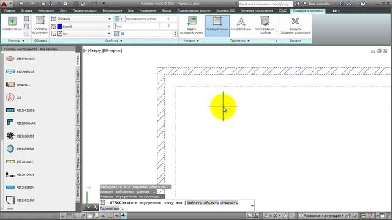The image size is (392, 220).
Task: Open the 'Autodesk 360' ribbon tab
Action: click(225, 11)
